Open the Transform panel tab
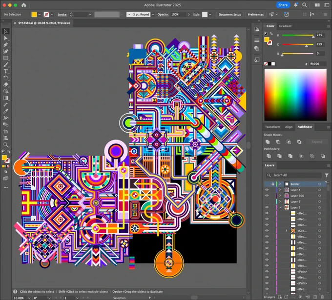Image resolution: width=332 pixels, height=300 pixels. pyautogui.click(x=272, y=127)
